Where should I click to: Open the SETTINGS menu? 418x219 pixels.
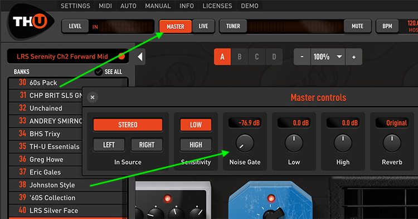pos(75,6)
